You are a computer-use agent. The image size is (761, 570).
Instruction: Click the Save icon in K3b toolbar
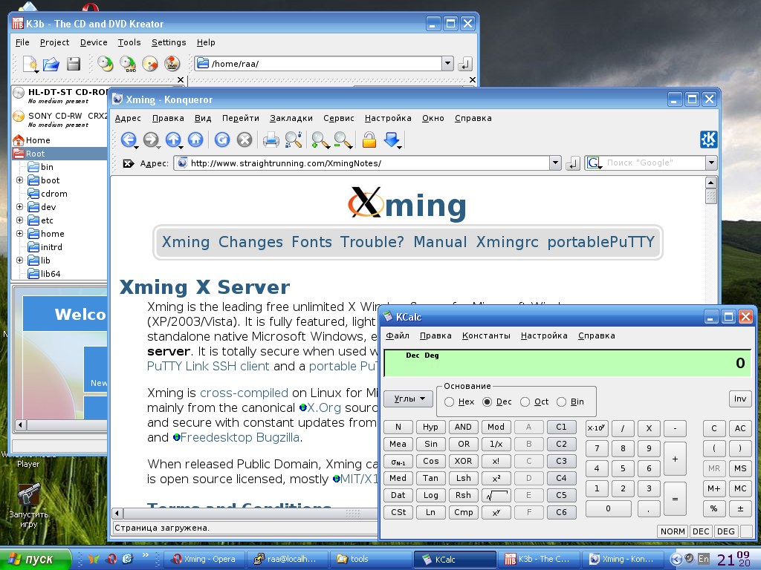click(72, 65)
